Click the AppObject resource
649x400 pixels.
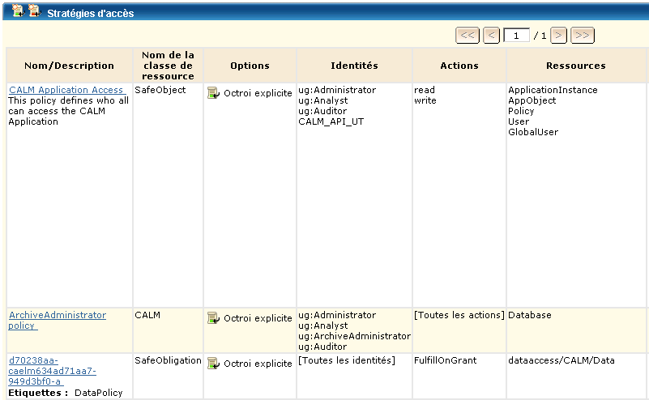pos(532,100)
